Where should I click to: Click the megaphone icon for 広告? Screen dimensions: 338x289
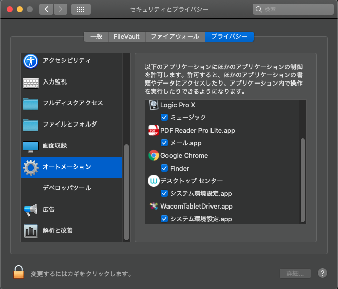[31, 210]
